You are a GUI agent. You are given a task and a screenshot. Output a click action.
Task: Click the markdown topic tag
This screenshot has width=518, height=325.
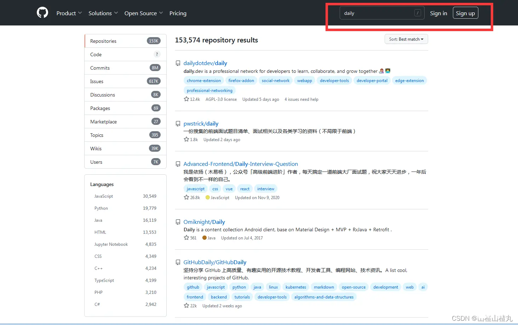click(324, 287)
